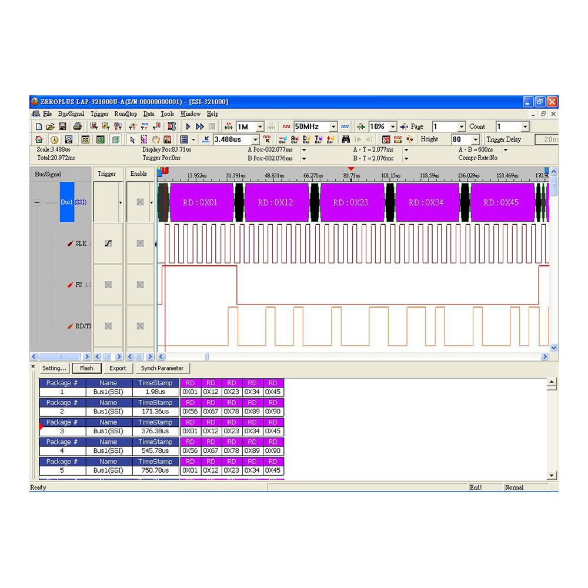This screenshot has width=588, height=588.
Task: Toggle the Enable checkbox for RD/TD signal
Action: [139, 326]
